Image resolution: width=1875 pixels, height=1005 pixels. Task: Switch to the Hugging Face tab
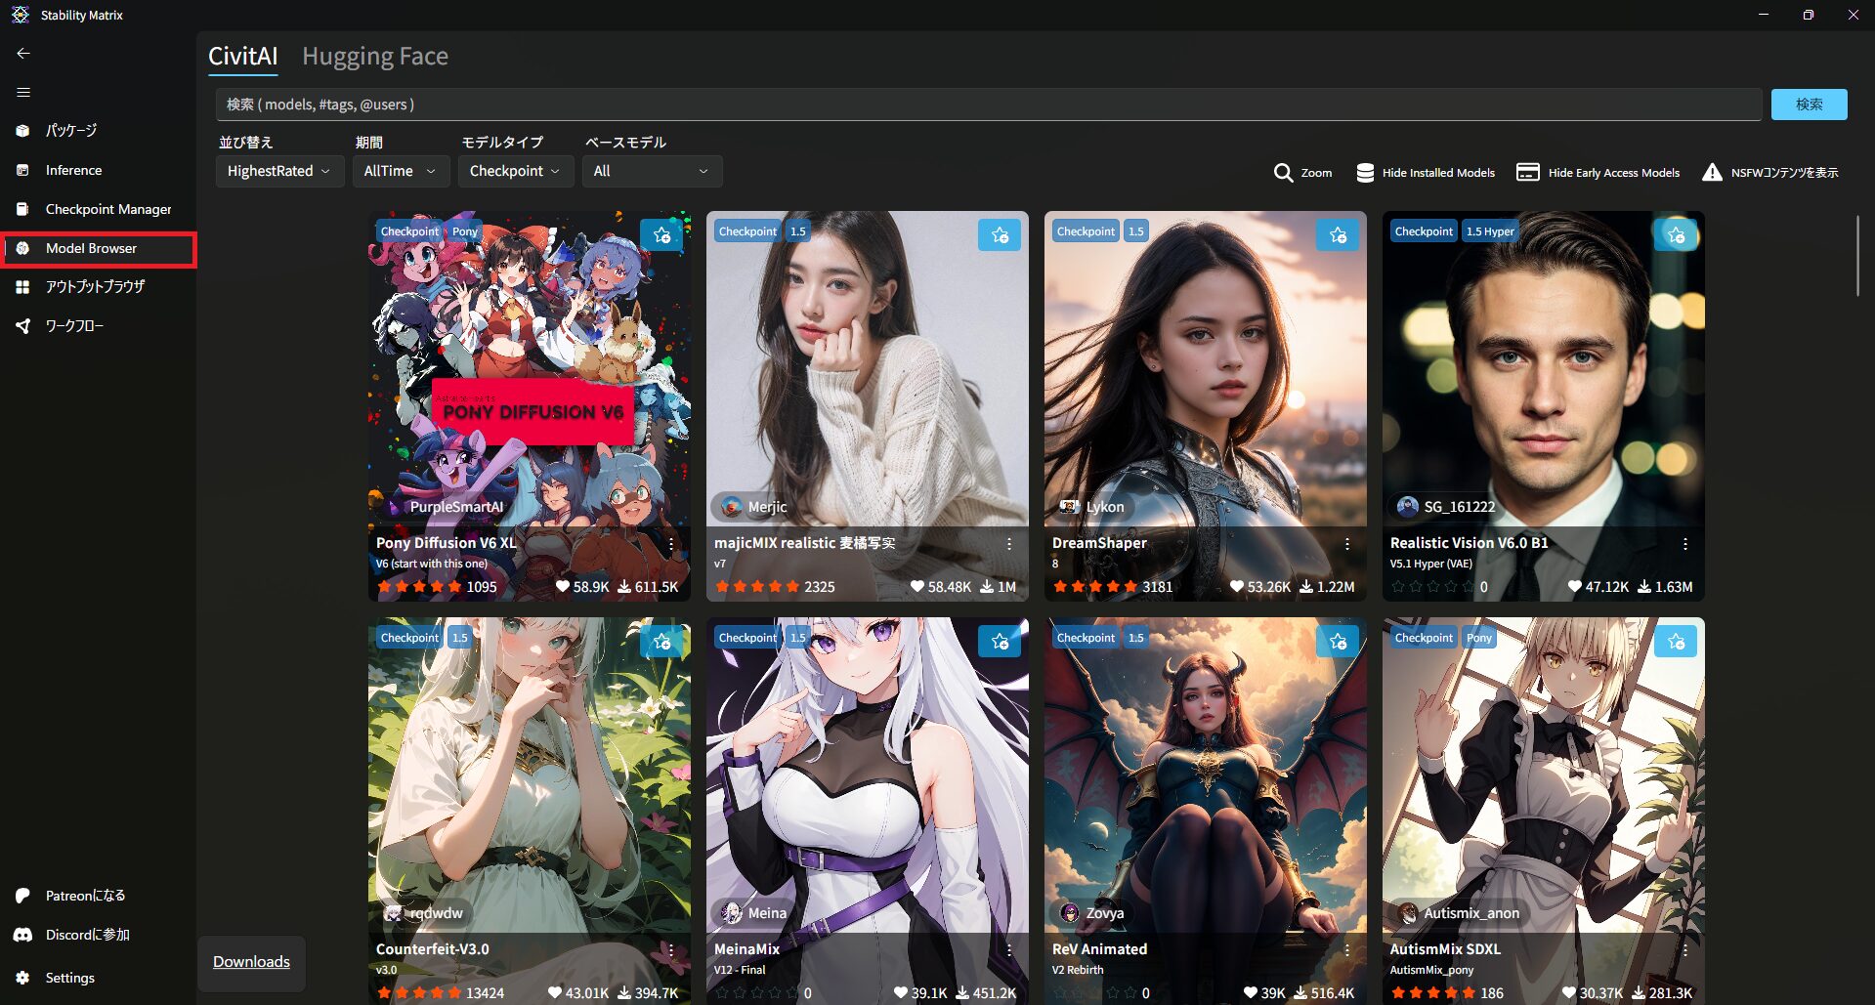coord(375,57)
